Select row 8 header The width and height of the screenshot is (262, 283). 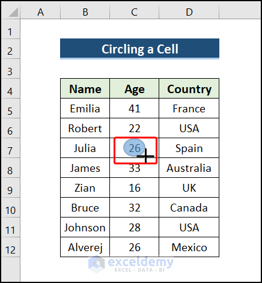click(x=10, y=168)
